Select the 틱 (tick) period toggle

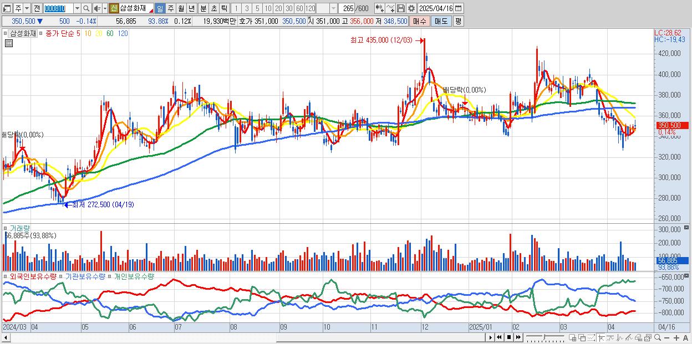[224, 8]
